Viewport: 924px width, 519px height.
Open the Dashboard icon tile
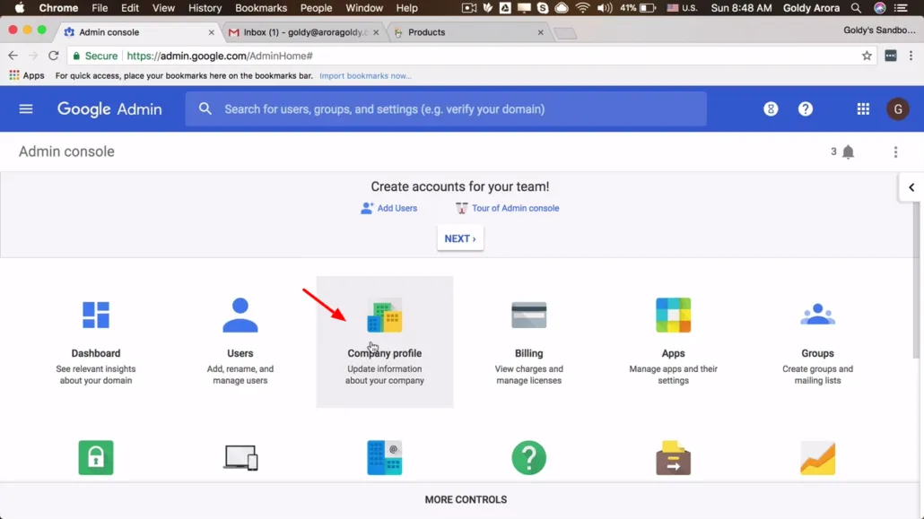point(95,315)
